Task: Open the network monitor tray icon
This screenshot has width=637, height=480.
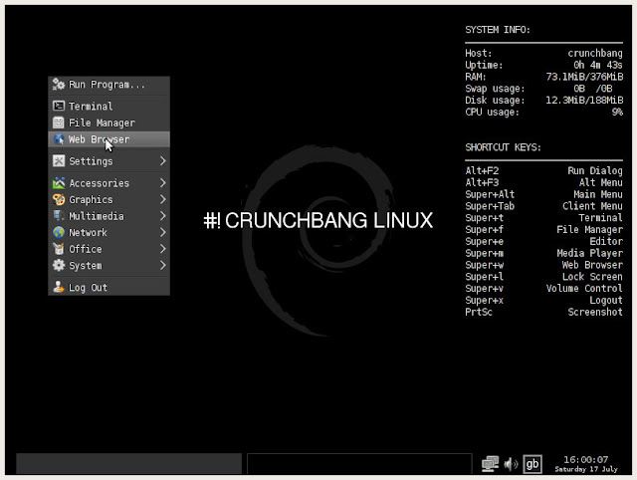Action: pos(491,464)
